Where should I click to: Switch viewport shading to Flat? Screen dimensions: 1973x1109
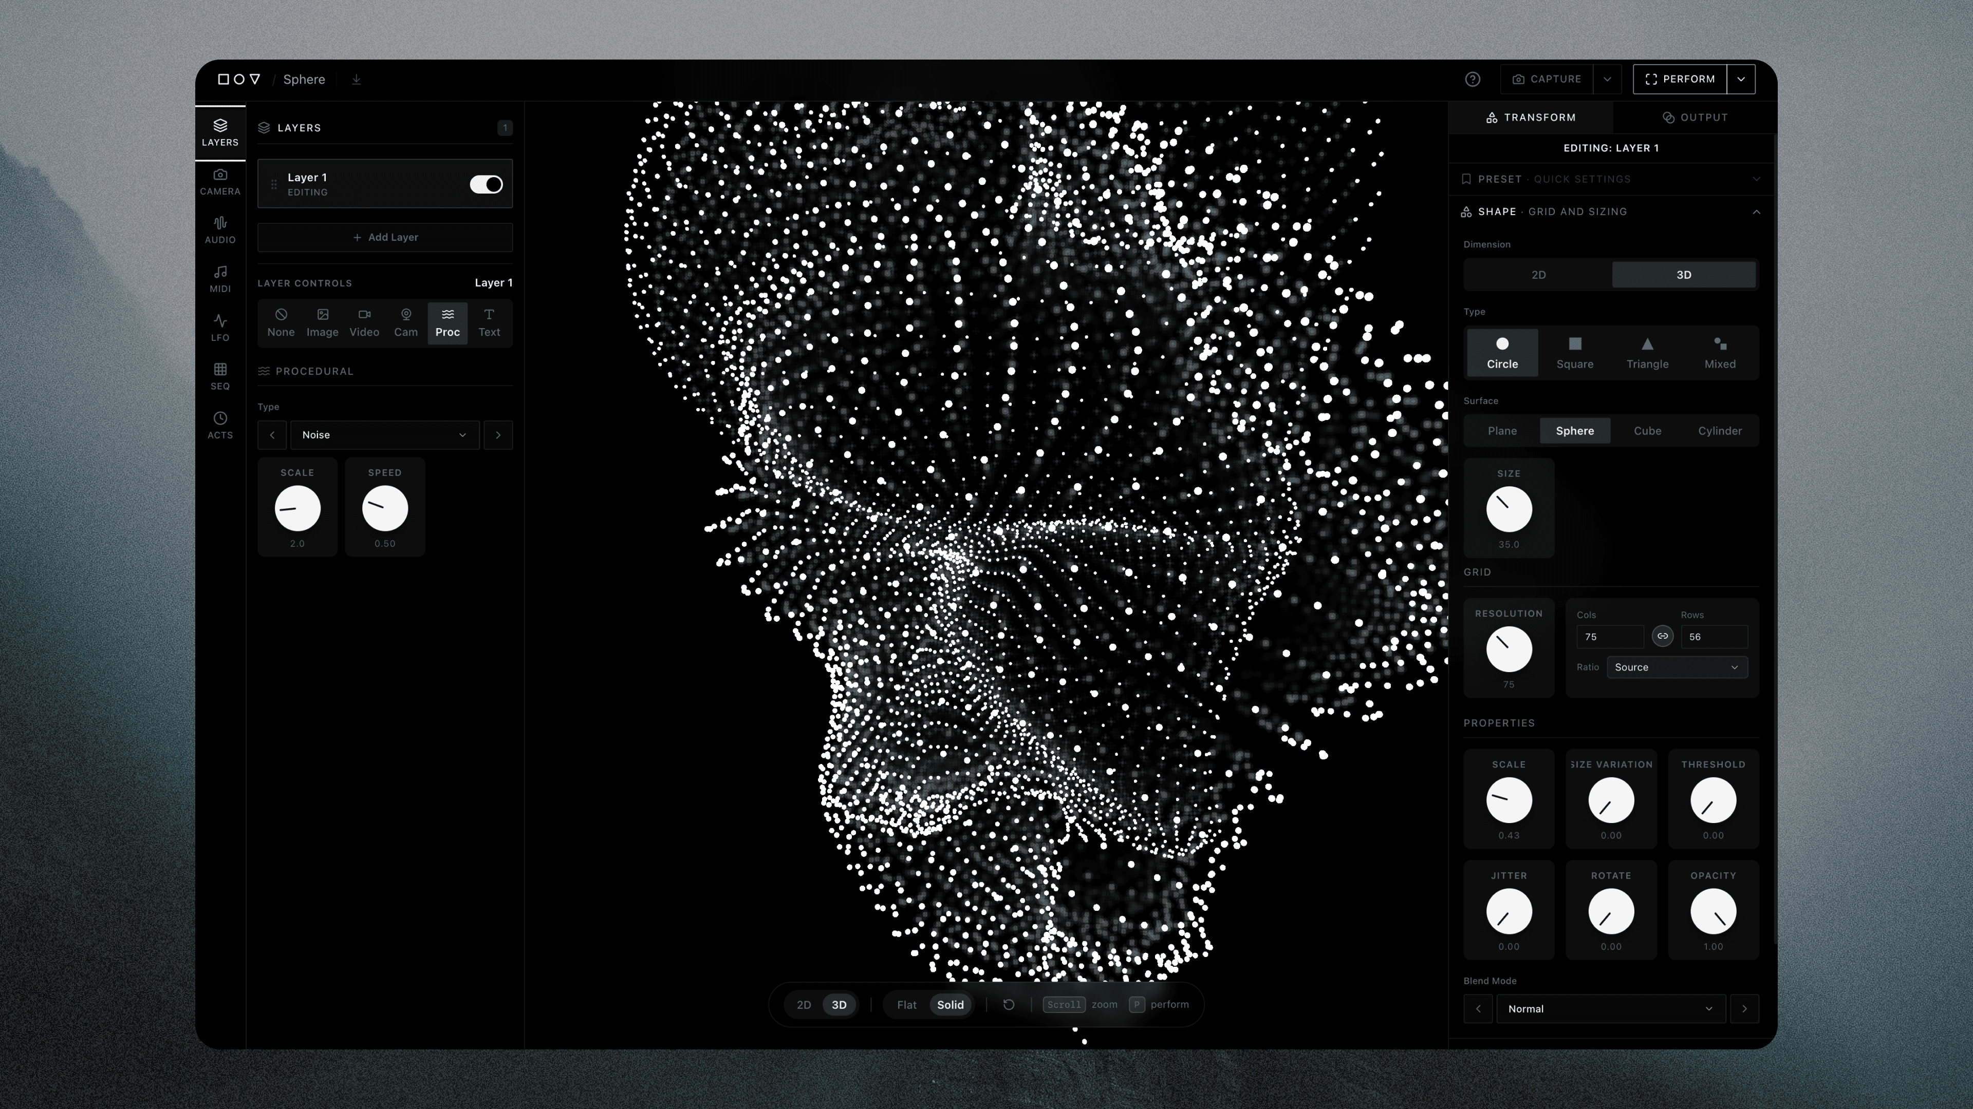pyautogui.click(x=906, y=1005)
